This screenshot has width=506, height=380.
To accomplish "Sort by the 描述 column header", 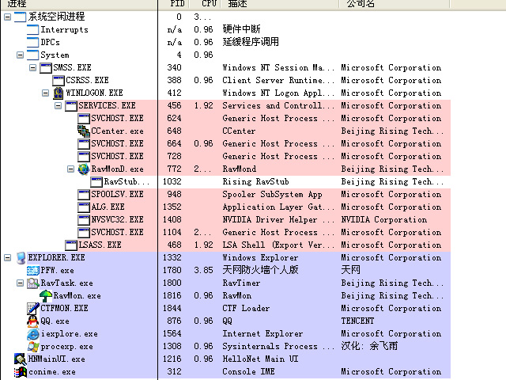I will (280, 4).
